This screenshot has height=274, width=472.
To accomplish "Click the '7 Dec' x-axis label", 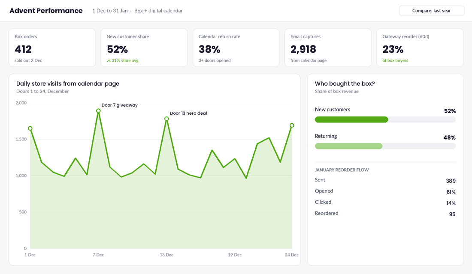I will (x=98, y=255).
